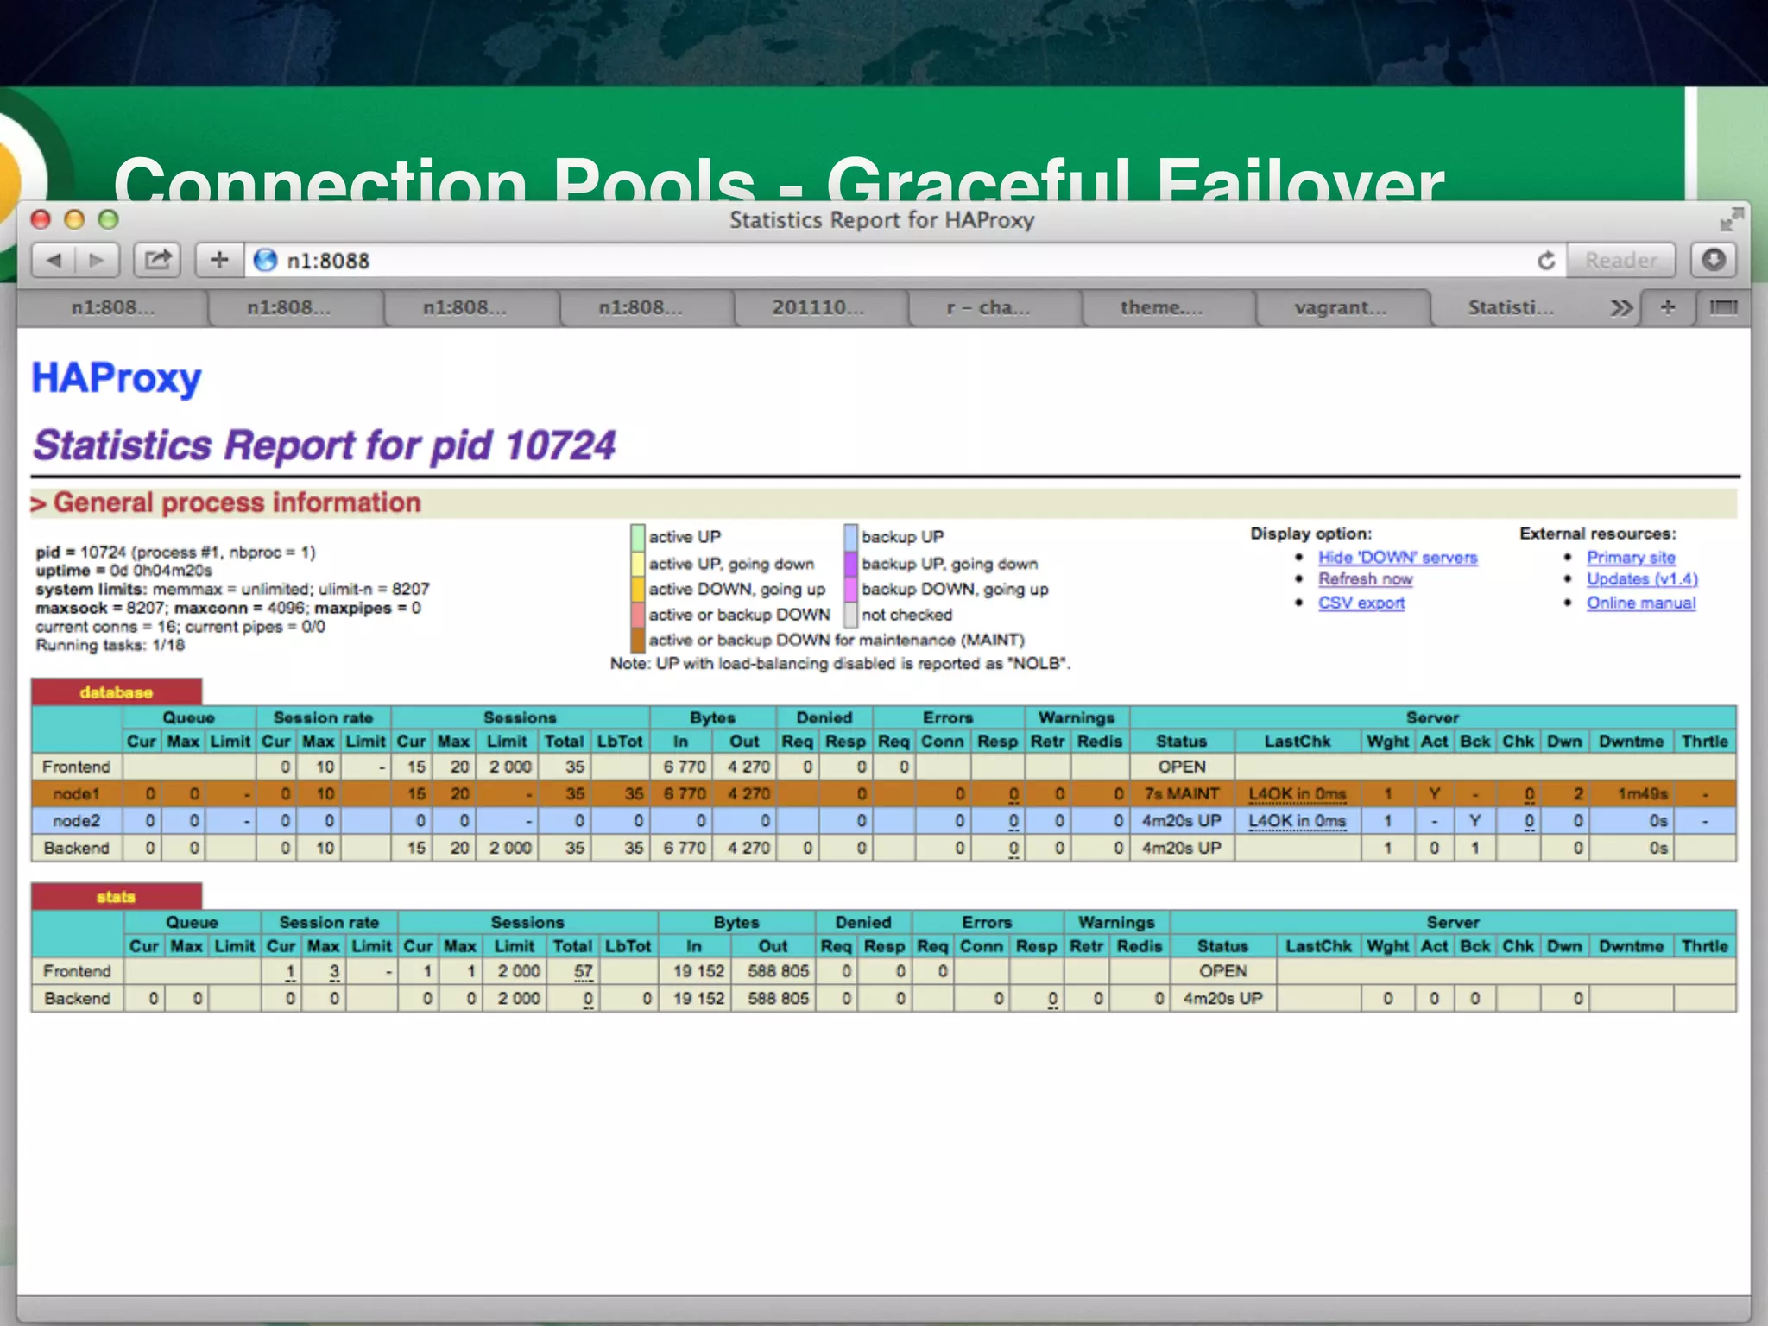Click the backup UP blue legend swatch
Screen dimensions: 1768x1326
[850, 537]
